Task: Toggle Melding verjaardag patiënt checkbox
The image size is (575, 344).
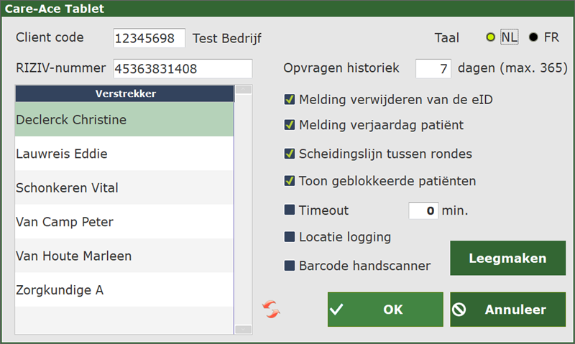Action: click(x=290, y=125)
